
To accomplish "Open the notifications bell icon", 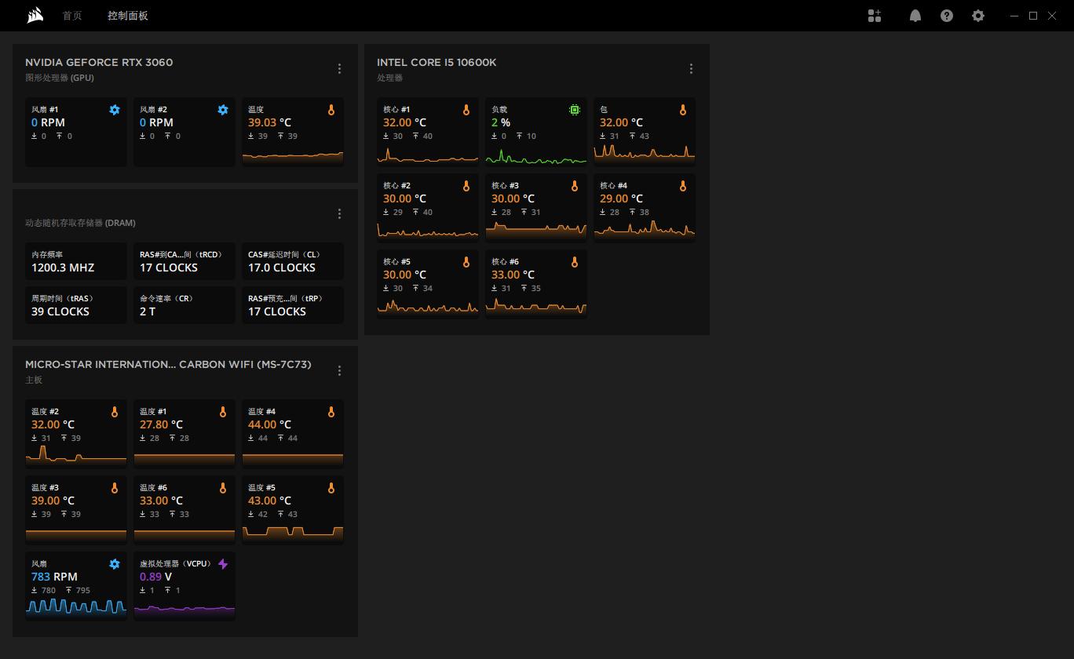I will [915, 16].
